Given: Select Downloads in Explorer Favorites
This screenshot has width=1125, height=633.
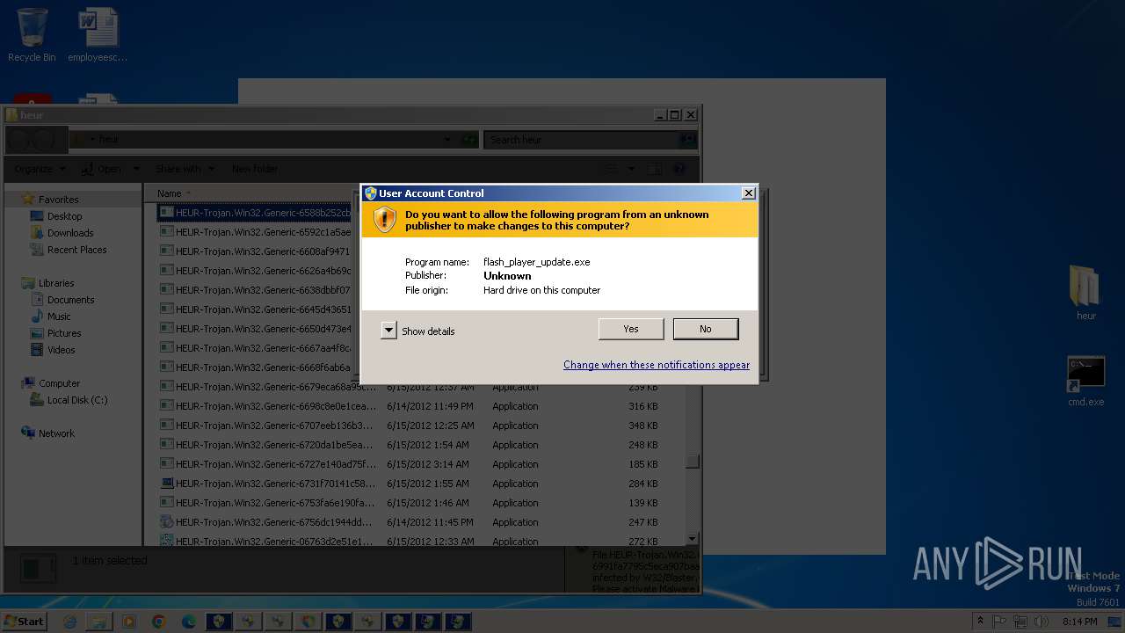Looking at the screenshot, I should tap(69, 233).
